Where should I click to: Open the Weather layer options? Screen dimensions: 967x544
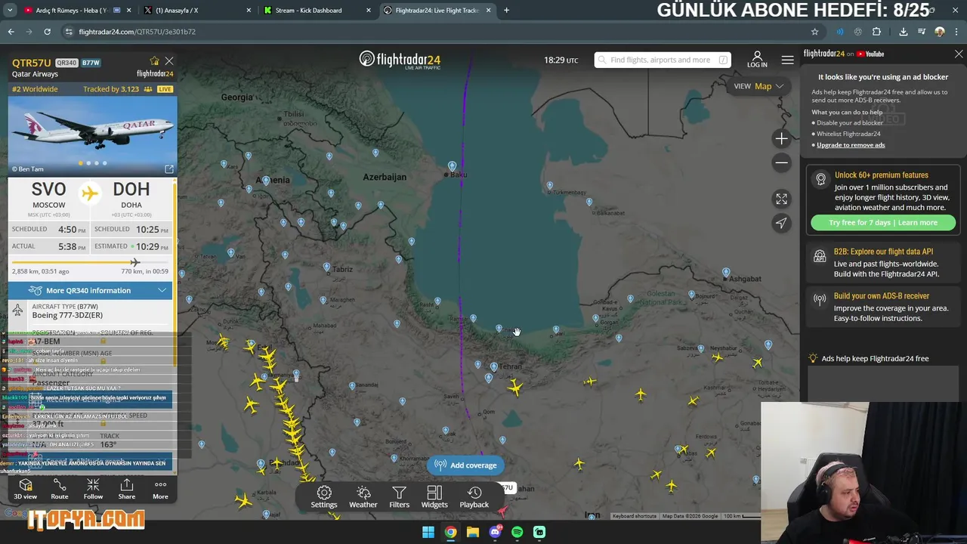(363, 497)
